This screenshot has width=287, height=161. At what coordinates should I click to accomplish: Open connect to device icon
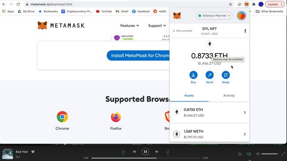(249, 154)
